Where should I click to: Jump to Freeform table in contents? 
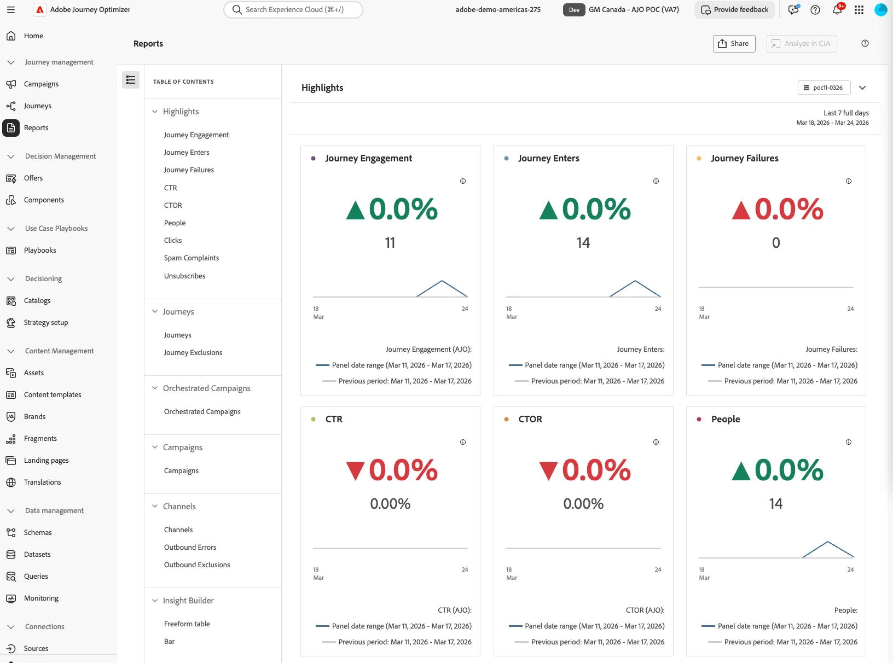187,624
